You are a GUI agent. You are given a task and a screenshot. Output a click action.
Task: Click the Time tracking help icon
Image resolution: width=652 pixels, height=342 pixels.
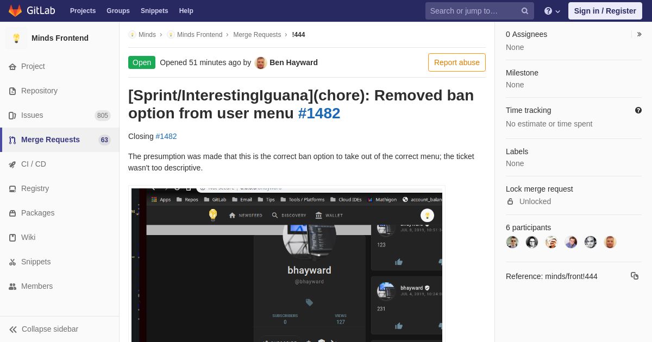[638, 110]
